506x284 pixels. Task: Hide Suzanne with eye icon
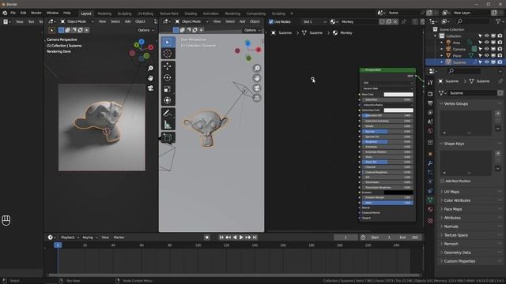tap(486, 62)
